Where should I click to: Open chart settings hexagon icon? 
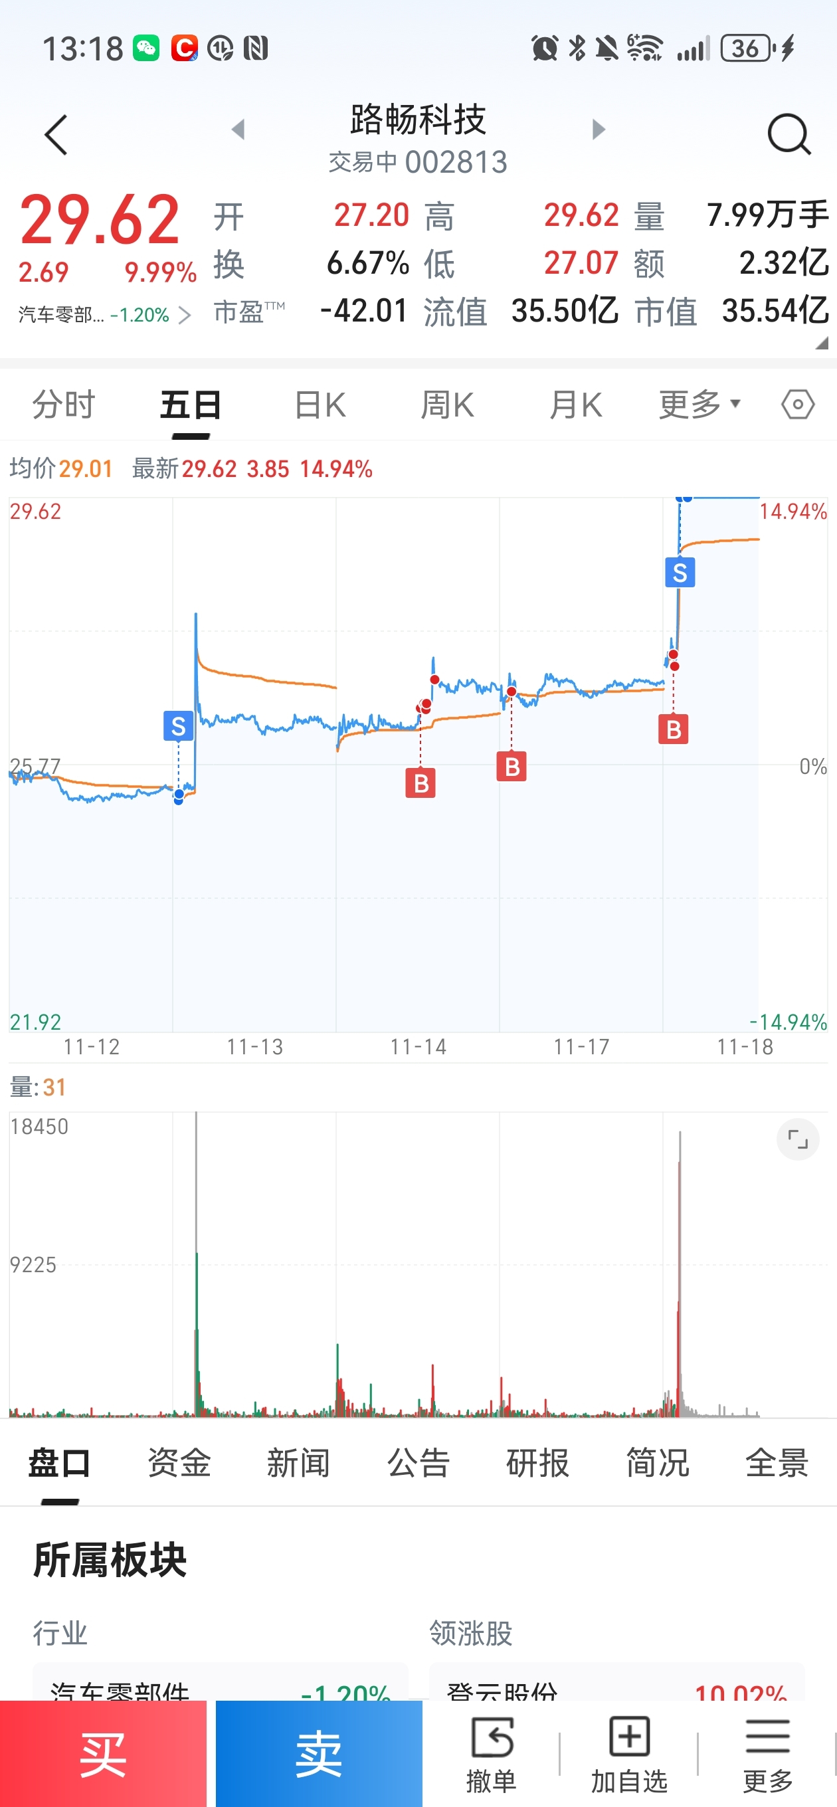coord(798,405)
